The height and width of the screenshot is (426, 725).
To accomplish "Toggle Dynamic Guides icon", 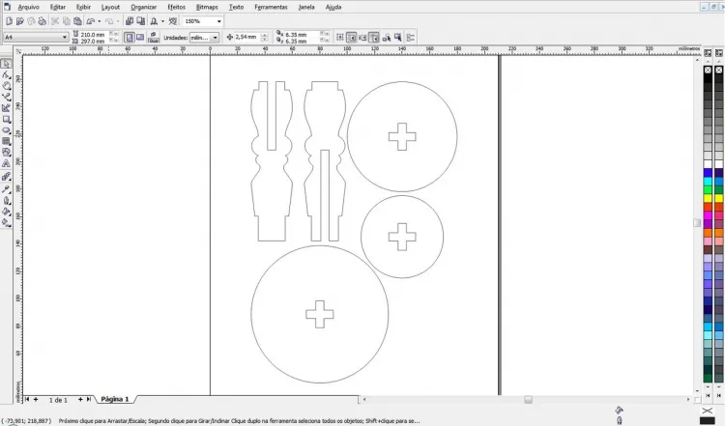I will [x=374, y=38].
